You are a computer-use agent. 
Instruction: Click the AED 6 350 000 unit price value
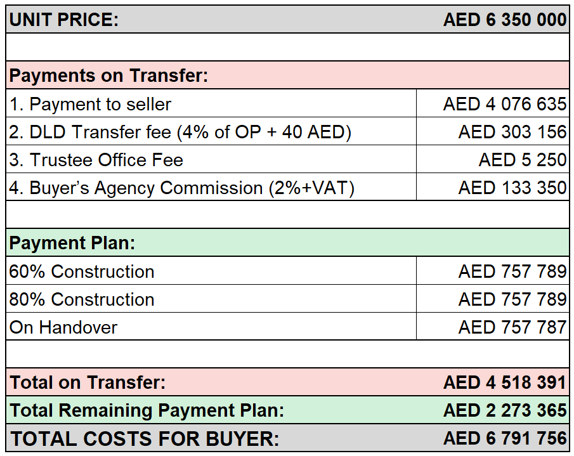[x=505, y=20]
